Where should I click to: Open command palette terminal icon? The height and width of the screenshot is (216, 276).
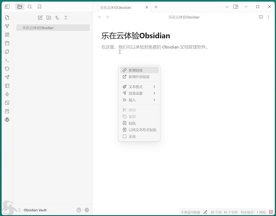click(7, 60)
